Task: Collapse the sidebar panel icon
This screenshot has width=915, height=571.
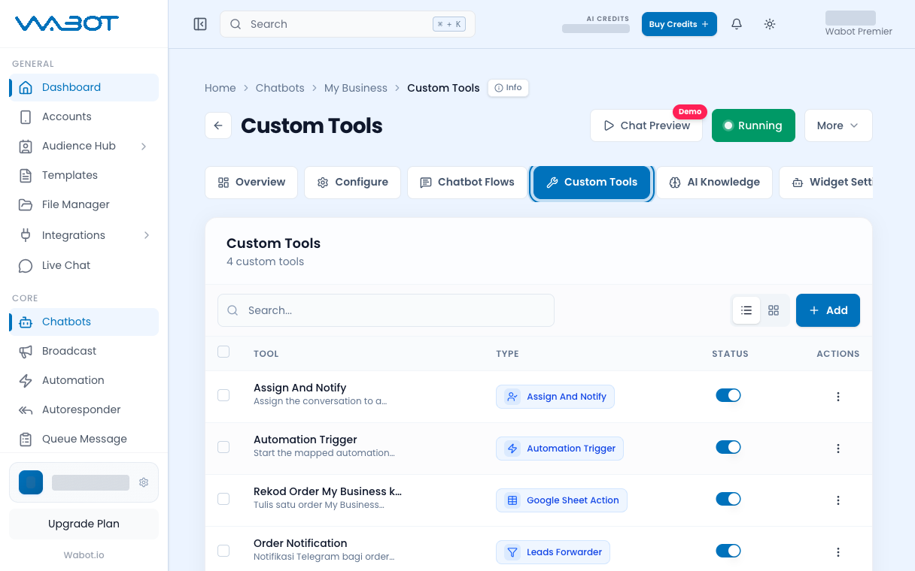Action: click(200, 24)
